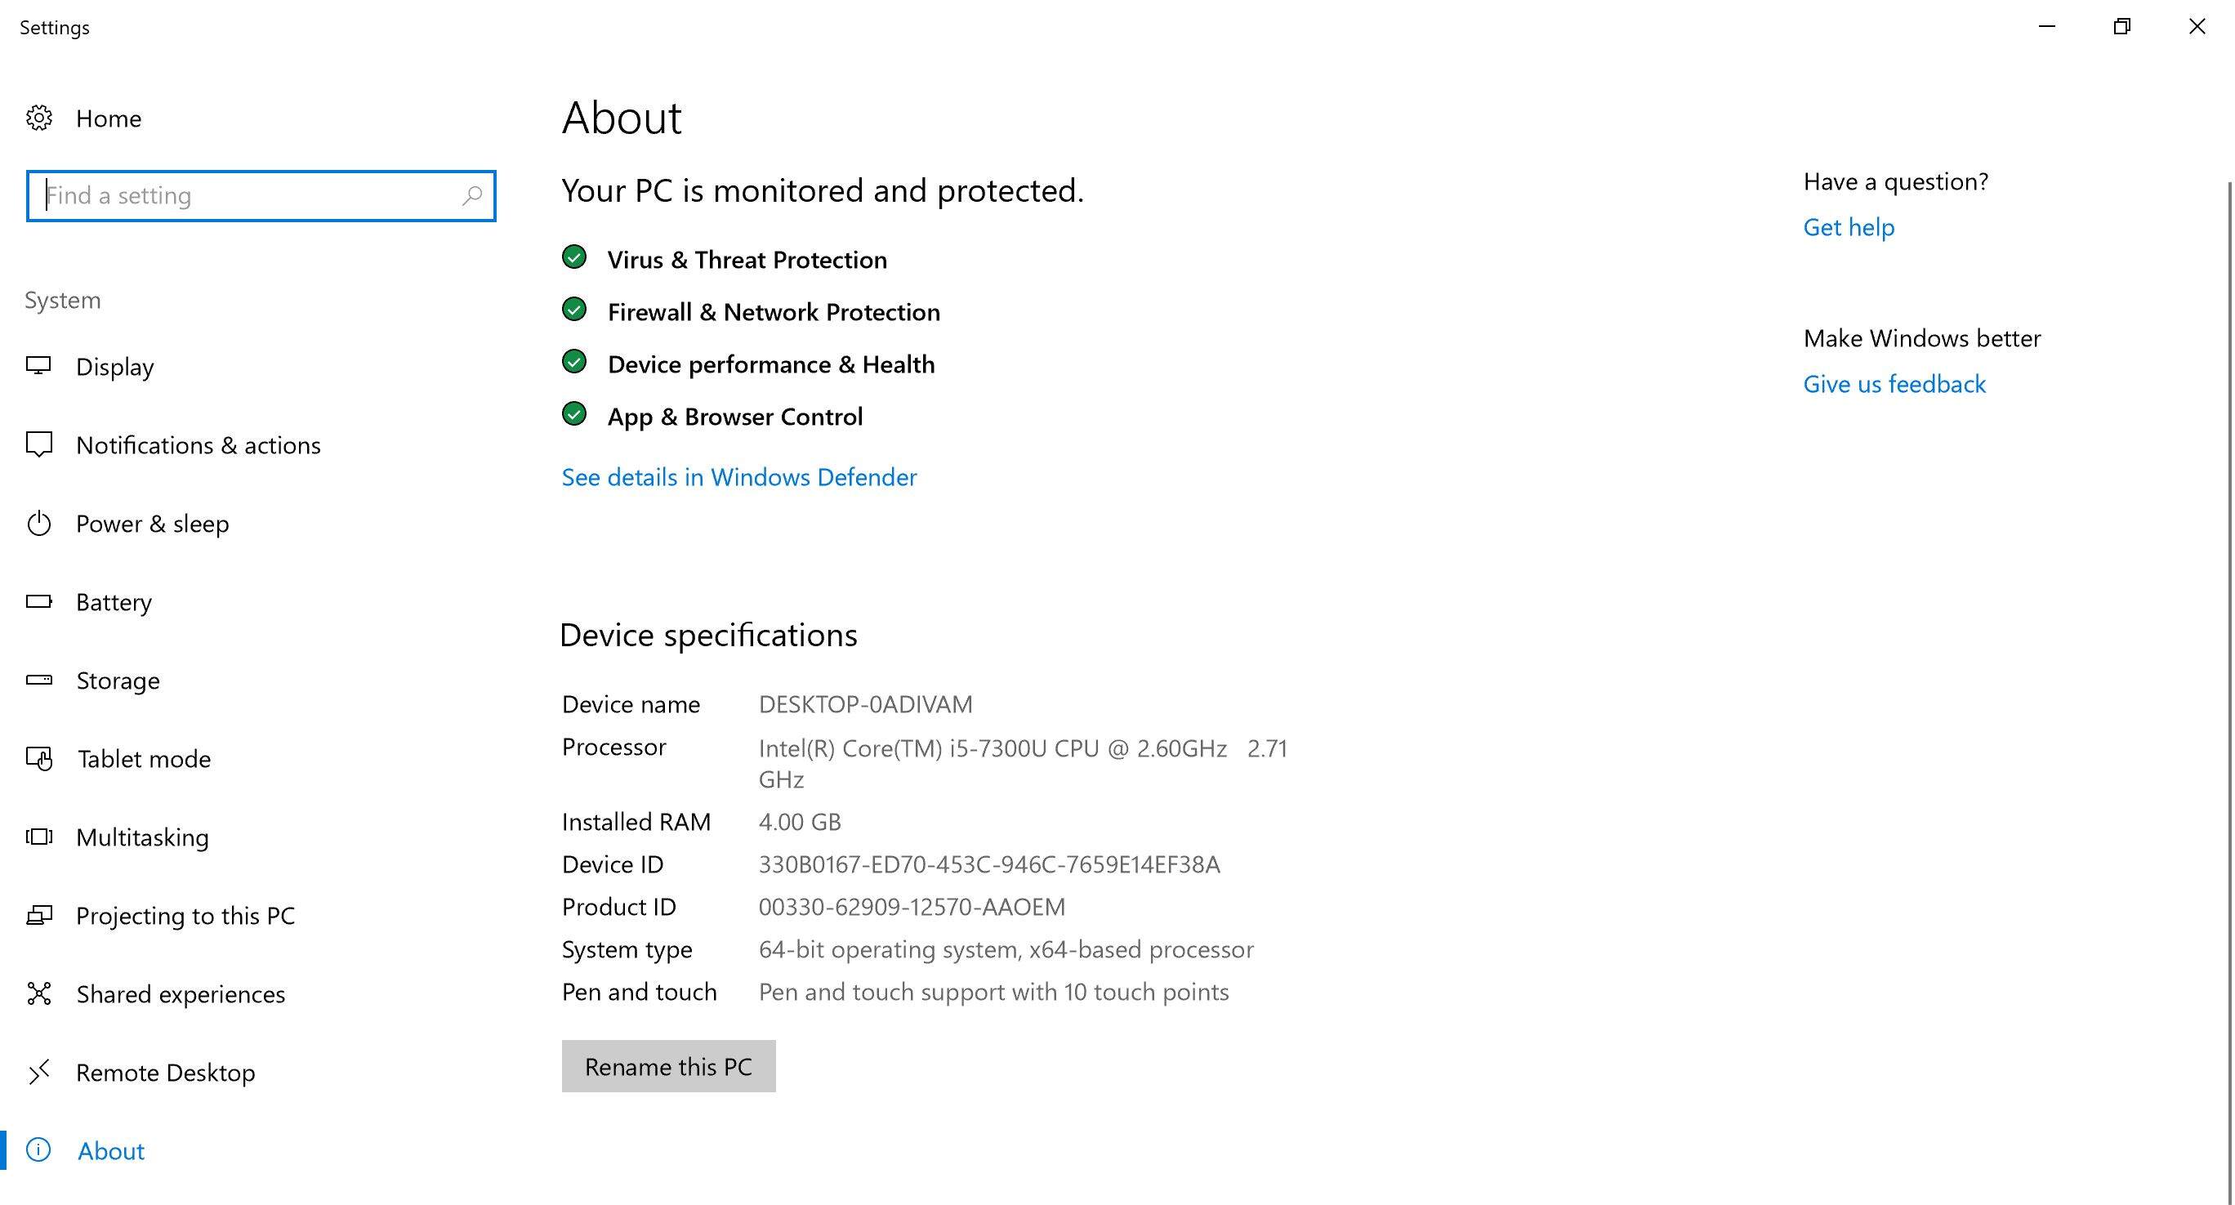2235x1205 pixels.
Task: Click the search magnifier icon
Action: click(472, 196)
